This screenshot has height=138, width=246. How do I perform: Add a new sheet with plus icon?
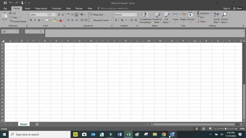[37, 124]
